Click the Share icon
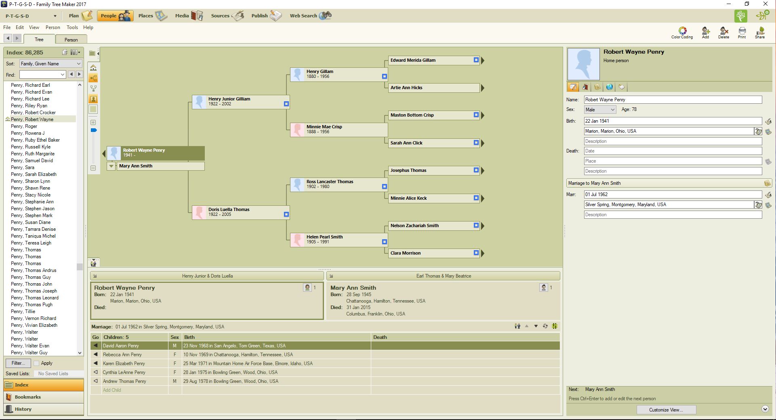The image size is (776, 420). (760, 31)
